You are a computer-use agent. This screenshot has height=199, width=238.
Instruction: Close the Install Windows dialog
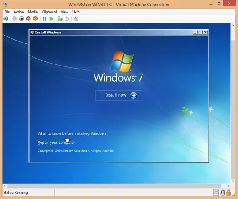[205, 32]
